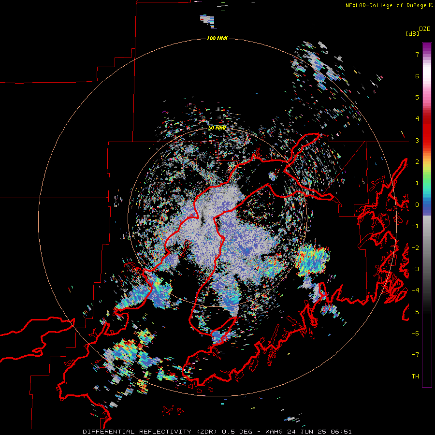Viewport: 435px width, 435px height.
Task: Click the 1 value on the scale
Action: pos(417,183)
